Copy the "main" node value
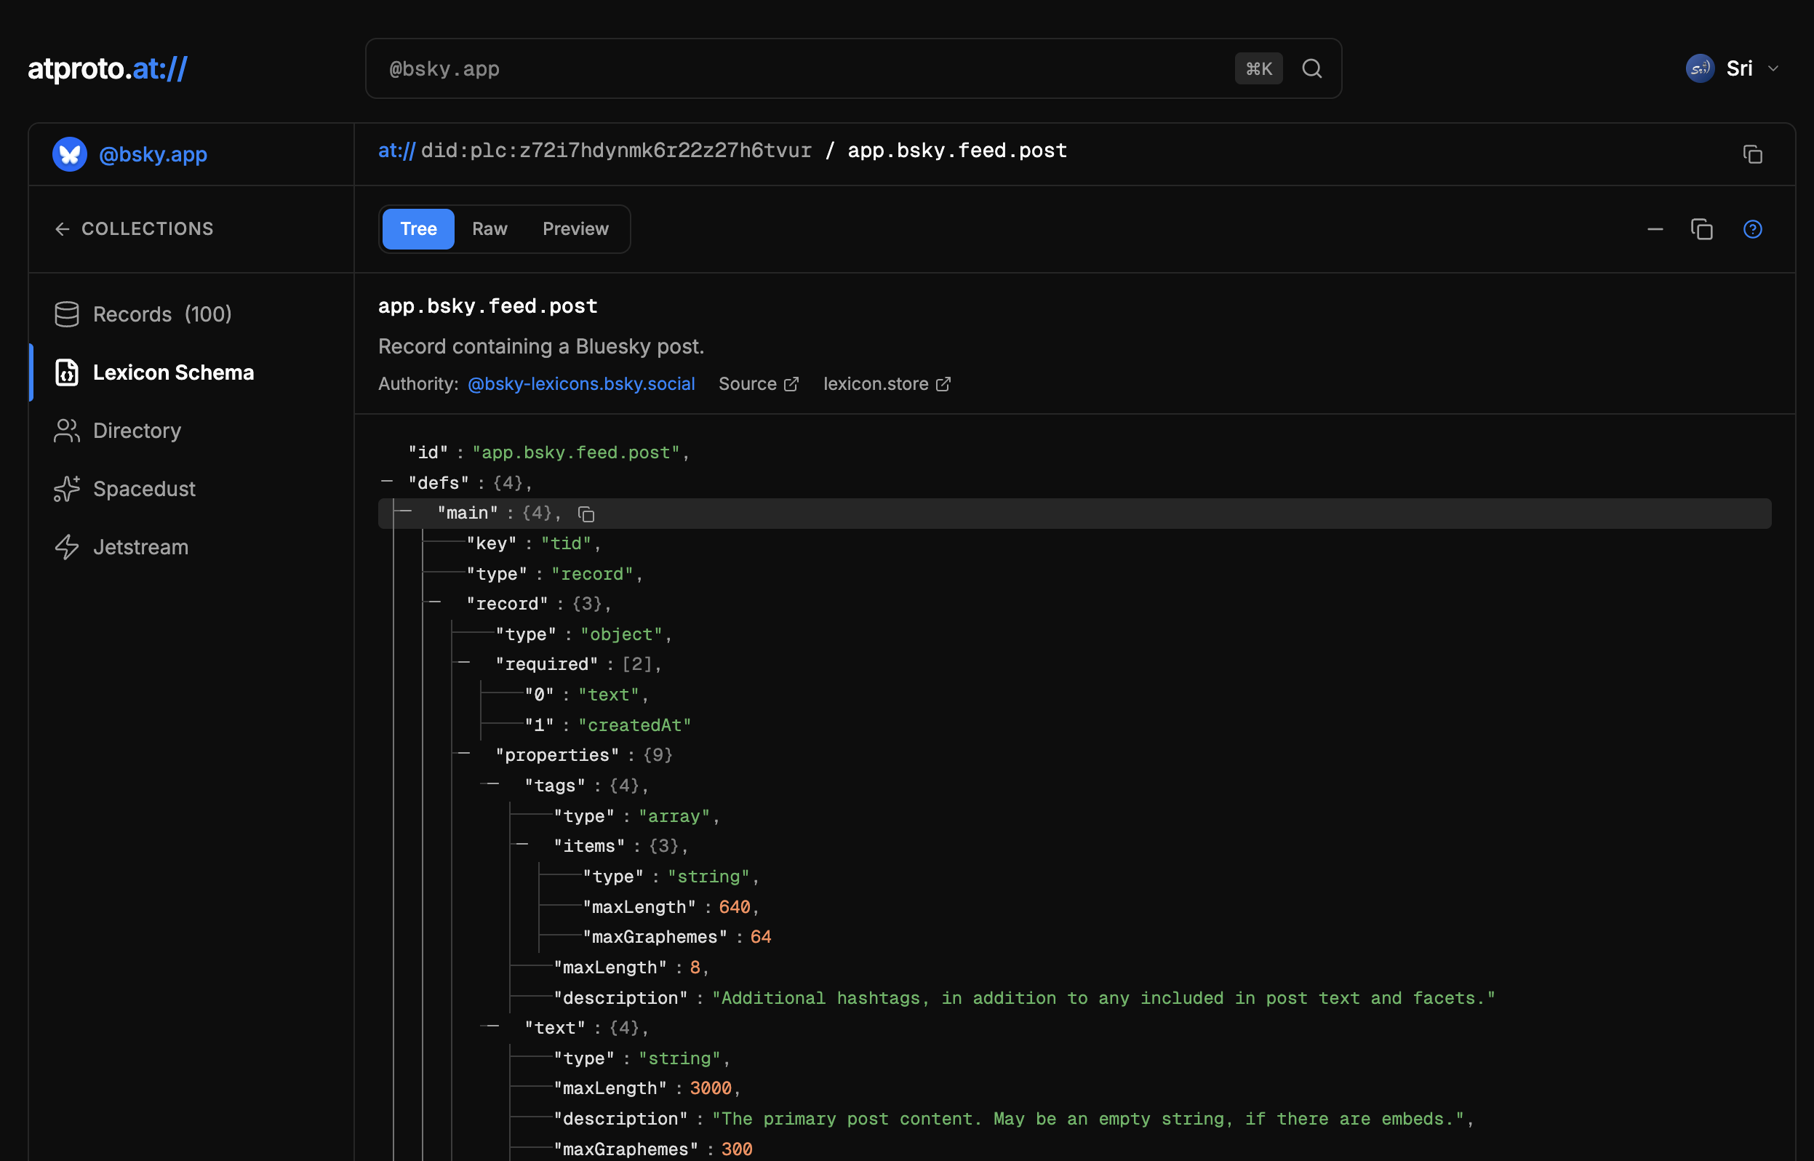 click(x=586, y=514)
